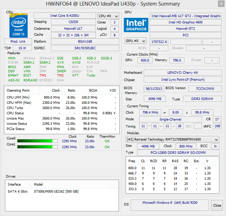Close the System Summary window with X
Viewport: 226px width, 216px height.
pos(220,3)
